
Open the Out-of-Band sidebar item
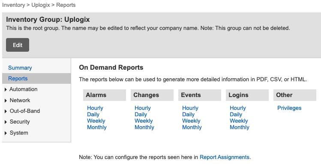pyautogui.click(x=25, y=111)
